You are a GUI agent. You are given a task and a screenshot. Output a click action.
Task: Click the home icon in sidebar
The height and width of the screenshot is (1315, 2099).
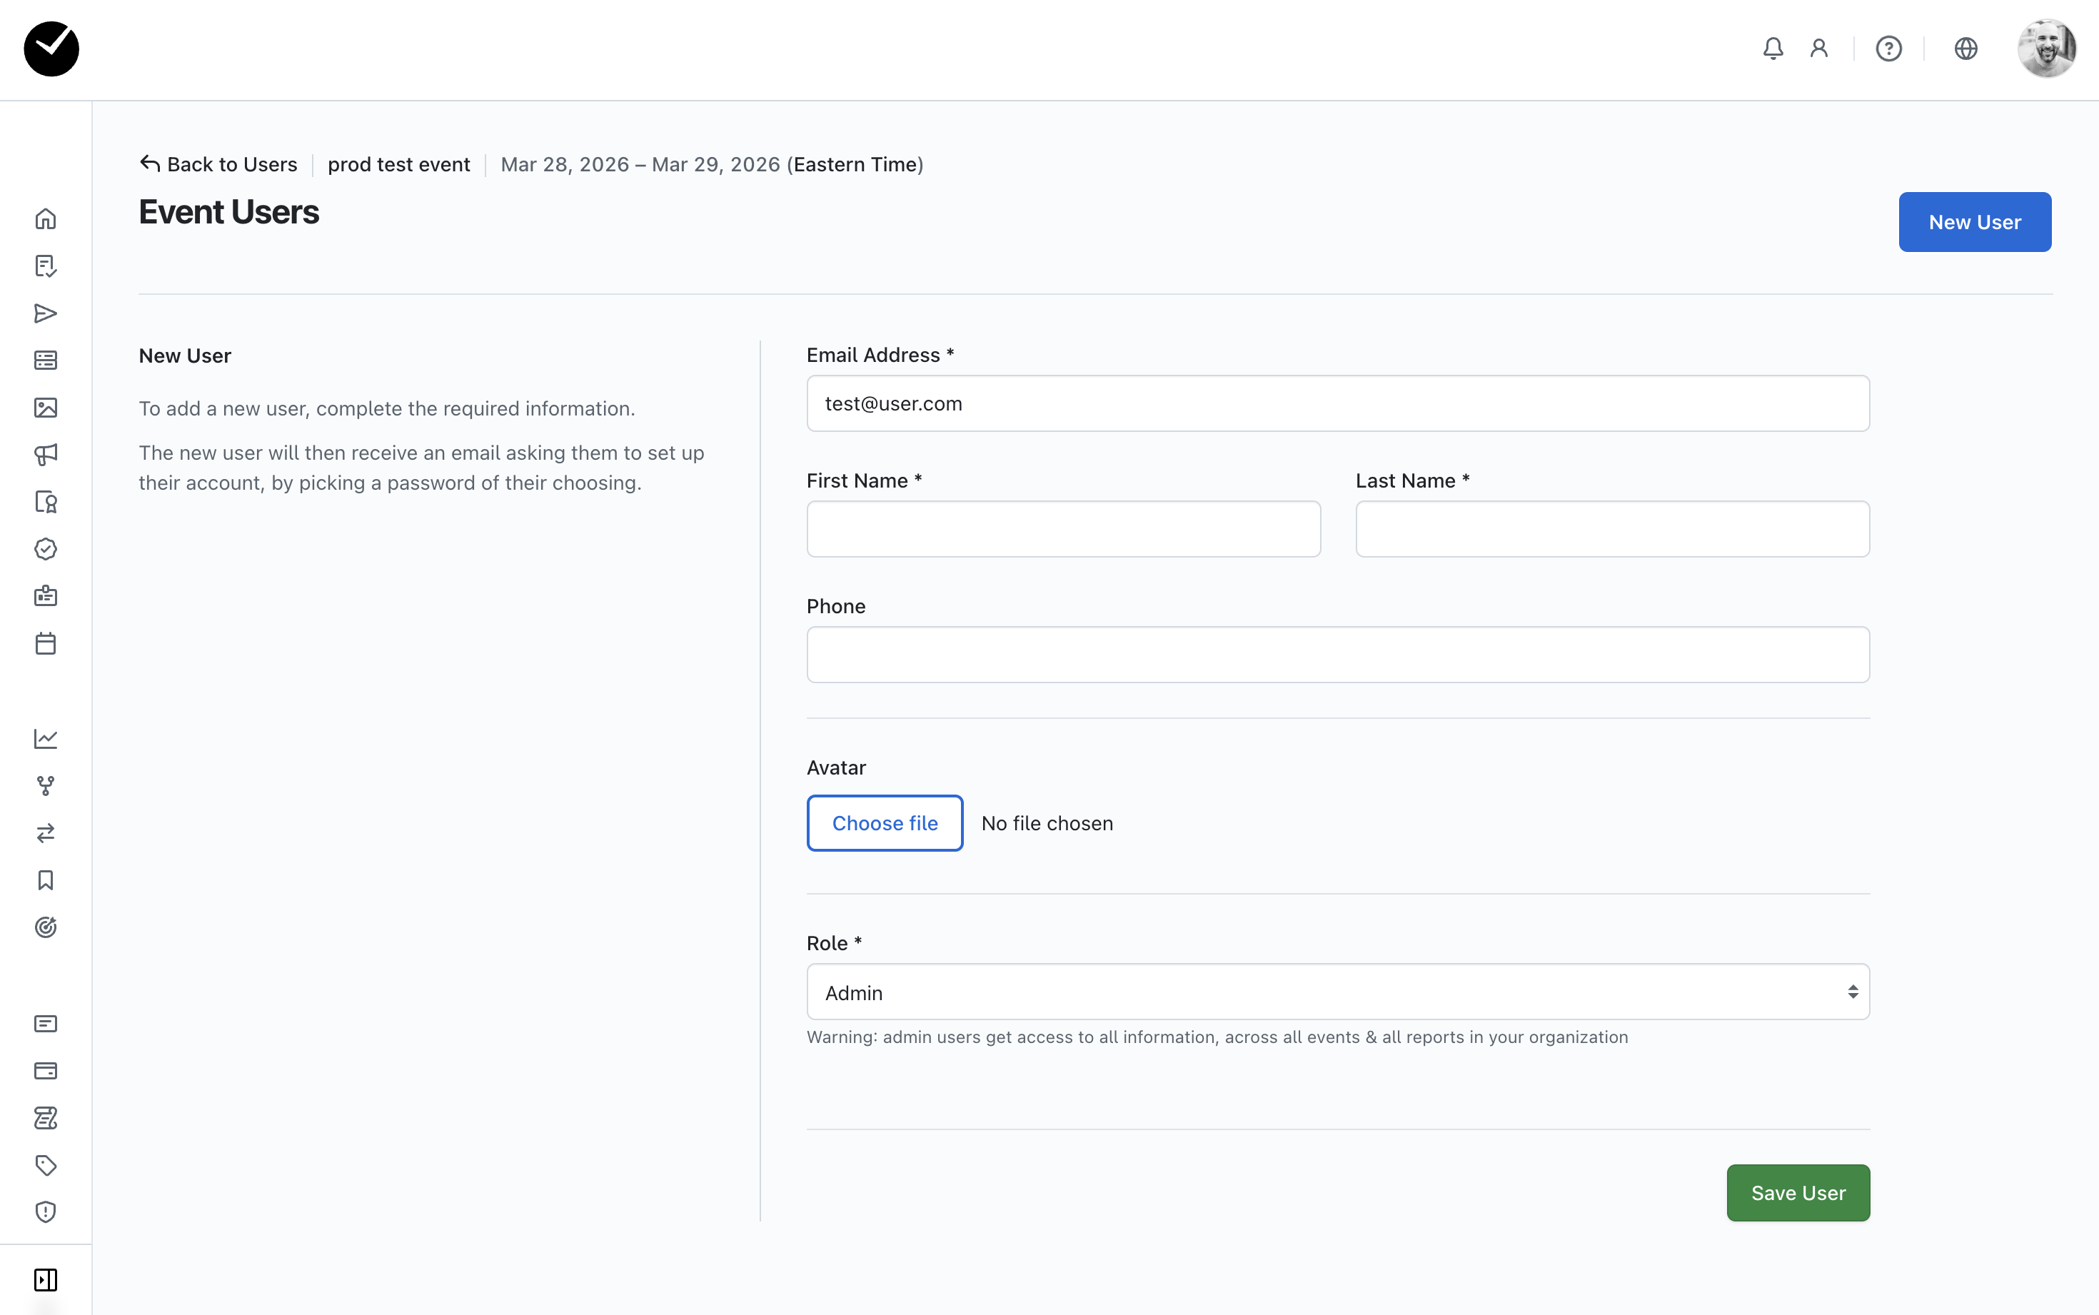click(45, 218)
